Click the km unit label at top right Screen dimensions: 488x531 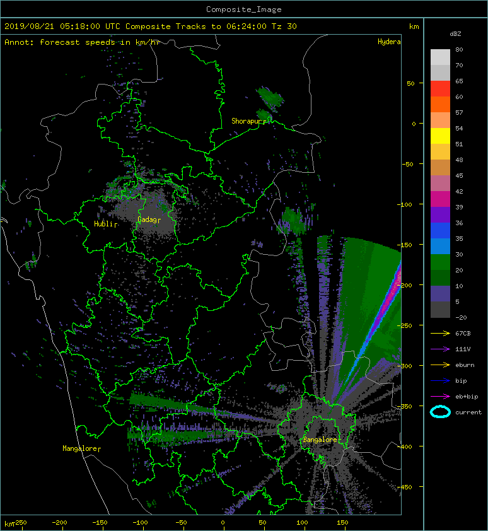pos(414,26)
